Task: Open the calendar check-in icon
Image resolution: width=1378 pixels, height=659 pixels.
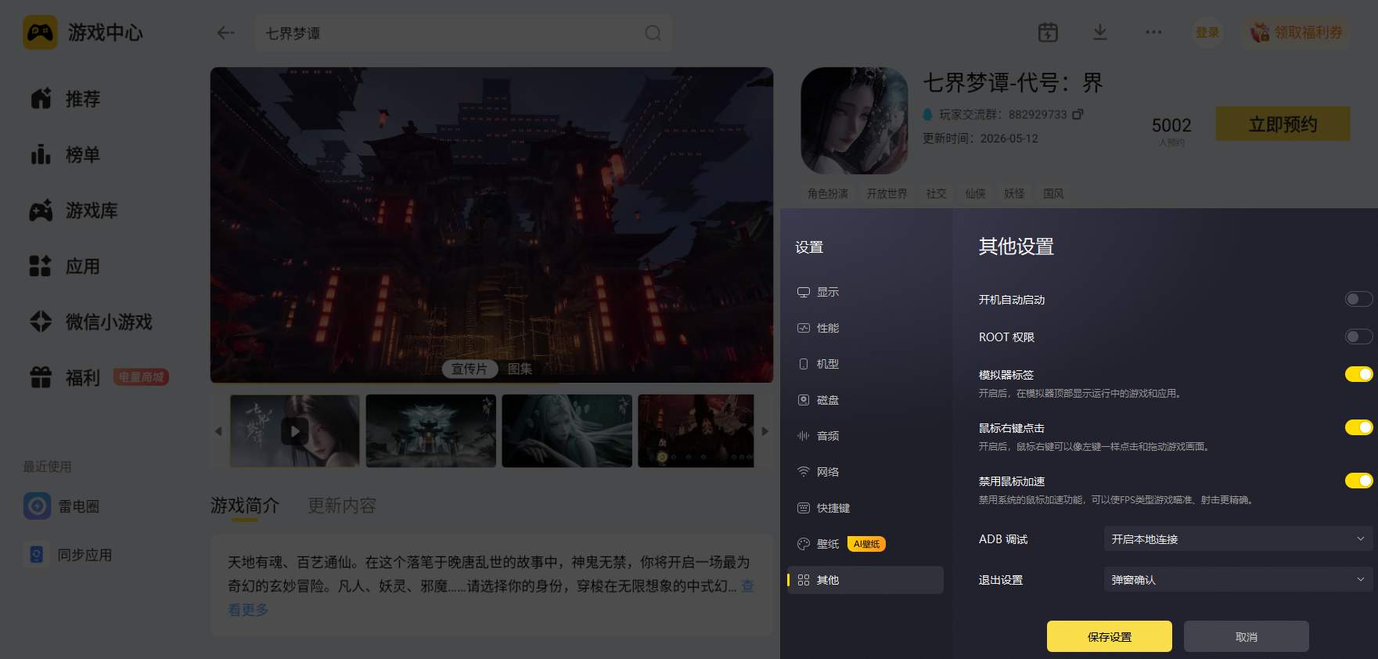Action: tap(1048, 32)
